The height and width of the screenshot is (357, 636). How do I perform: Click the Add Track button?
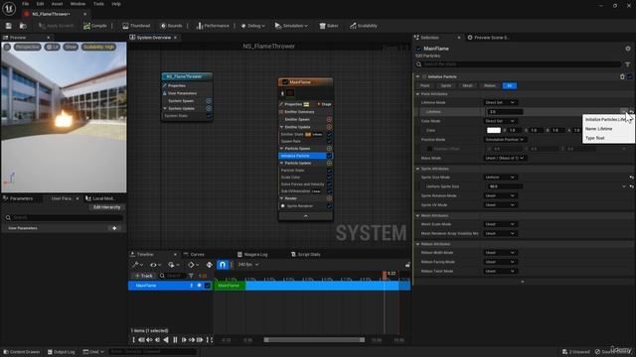(x=143, y=276)
